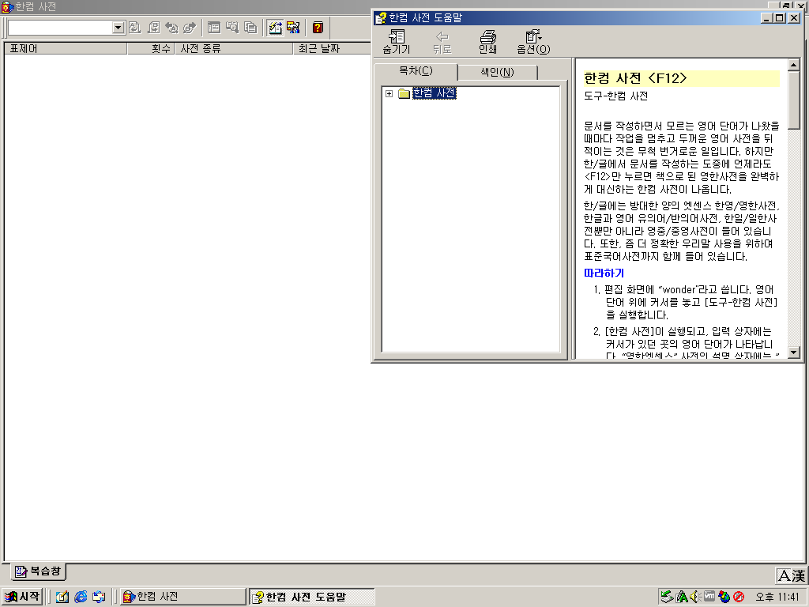Click the 한컴 사전 <F12> help title
This screenshot has width=809, height=607.
pyautogui.click(x=635, y=78)
